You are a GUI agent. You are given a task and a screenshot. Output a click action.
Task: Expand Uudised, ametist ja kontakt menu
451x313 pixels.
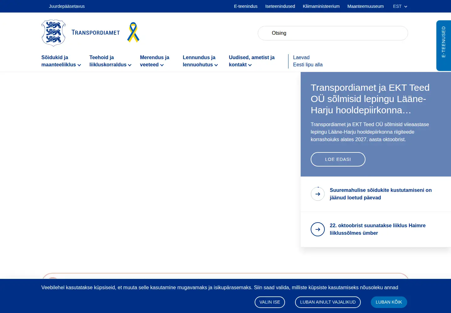point(251,61)
